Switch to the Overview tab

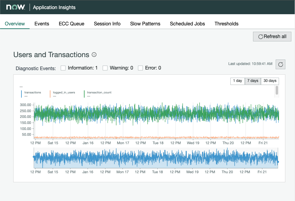click(x=15, y=24)
